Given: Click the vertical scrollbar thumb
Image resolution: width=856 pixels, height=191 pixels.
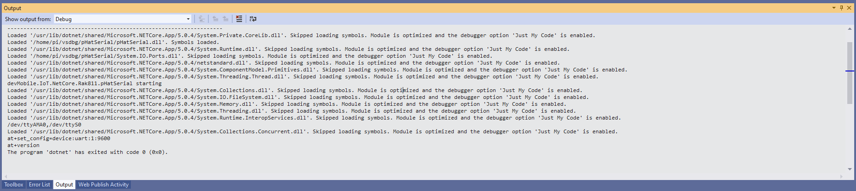Looking at the screenshot, I should click(x=850, y=73).
